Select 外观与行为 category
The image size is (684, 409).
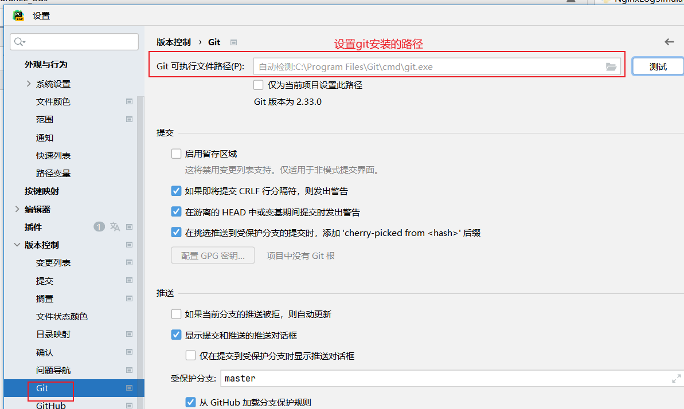pos(46,65)
